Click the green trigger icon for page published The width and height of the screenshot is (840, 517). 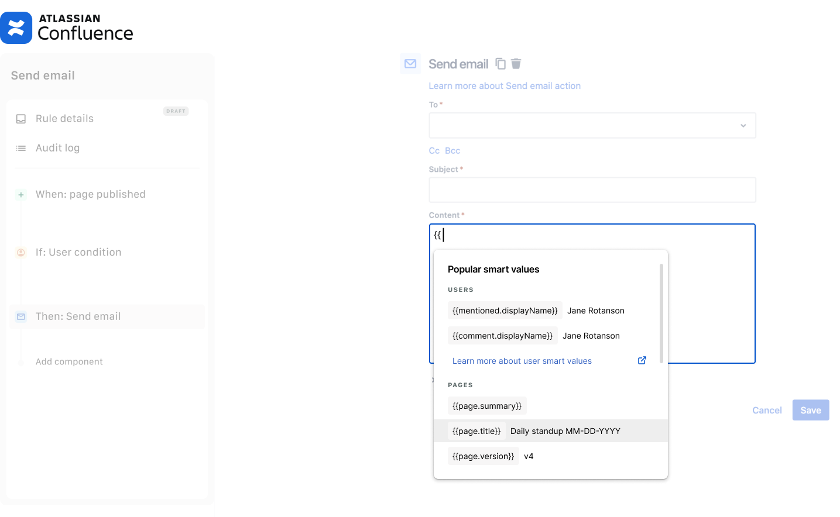point(20,194)
